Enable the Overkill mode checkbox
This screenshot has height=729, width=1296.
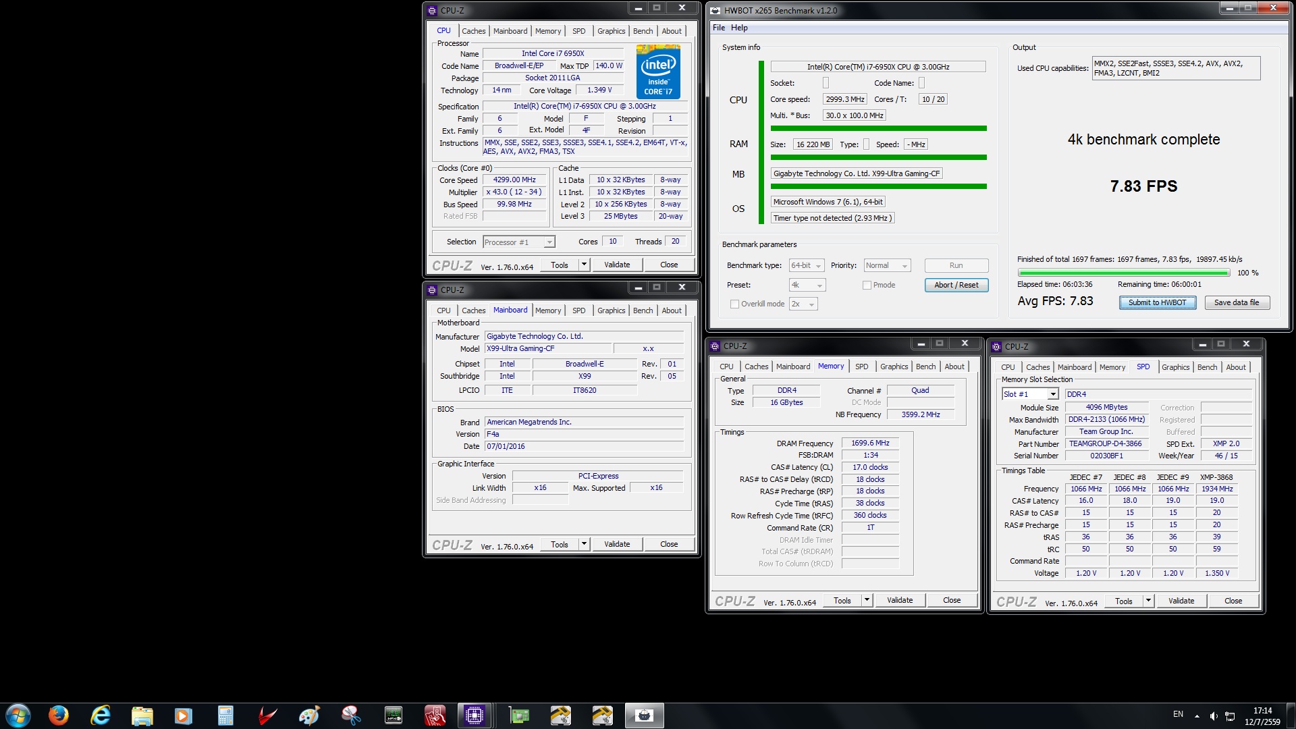tap(734, 304)
